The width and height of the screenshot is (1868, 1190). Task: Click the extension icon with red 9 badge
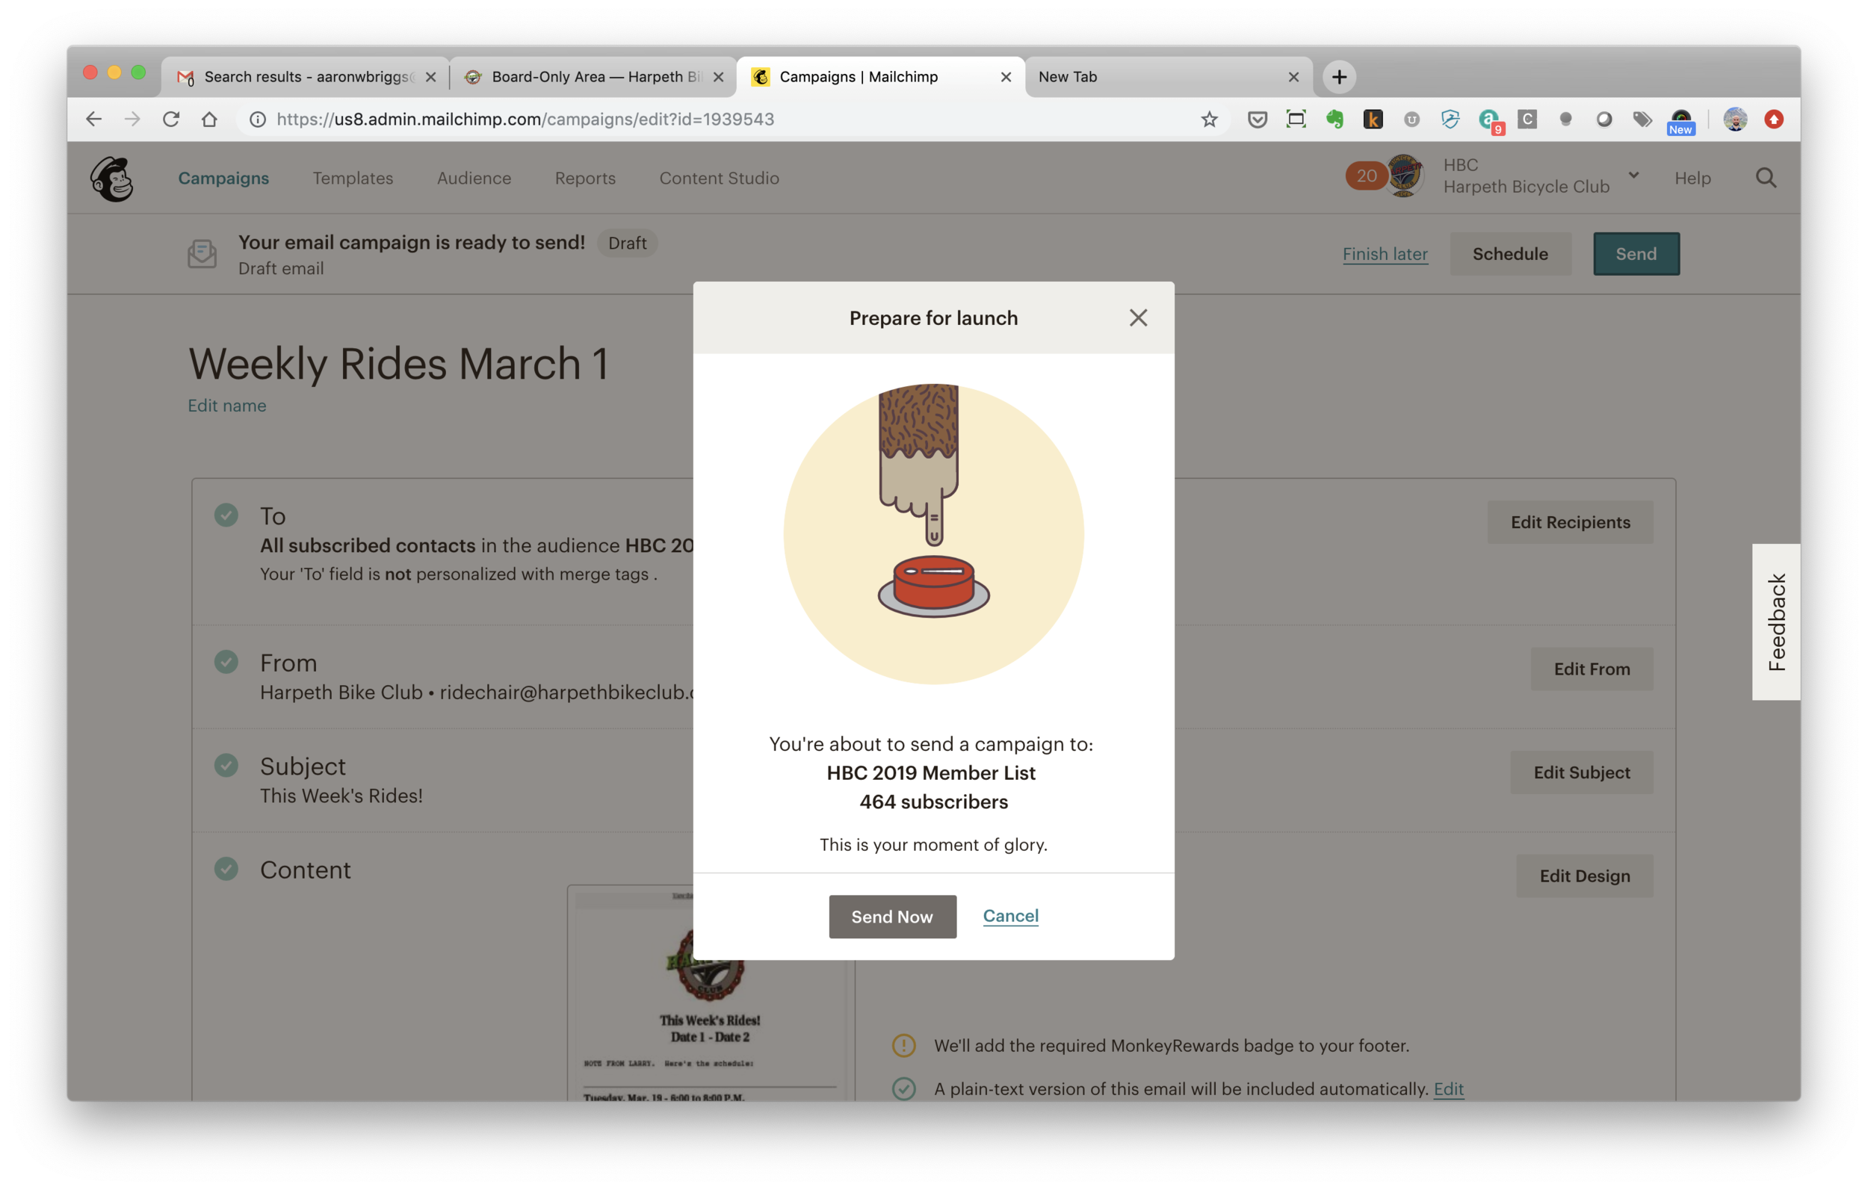1489,120
